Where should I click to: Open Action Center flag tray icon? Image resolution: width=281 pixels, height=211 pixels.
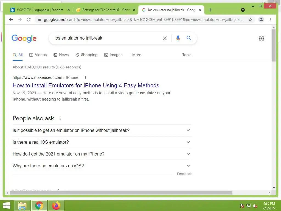coord(242,206)
